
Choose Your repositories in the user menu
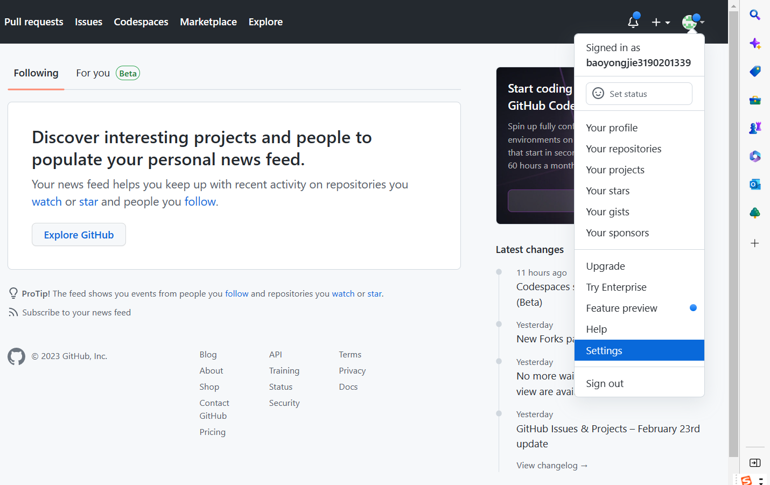coord(624,149)
